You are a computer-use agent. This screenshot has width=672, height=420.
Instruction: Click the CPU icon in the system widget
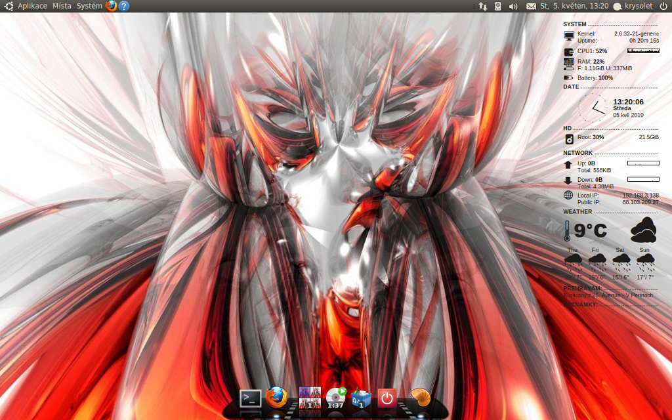tap(569, 52)
